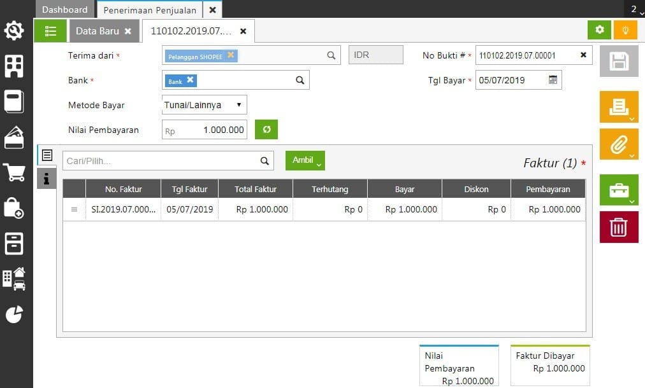
Task: Click the info side tab
Action: point(47,179)
